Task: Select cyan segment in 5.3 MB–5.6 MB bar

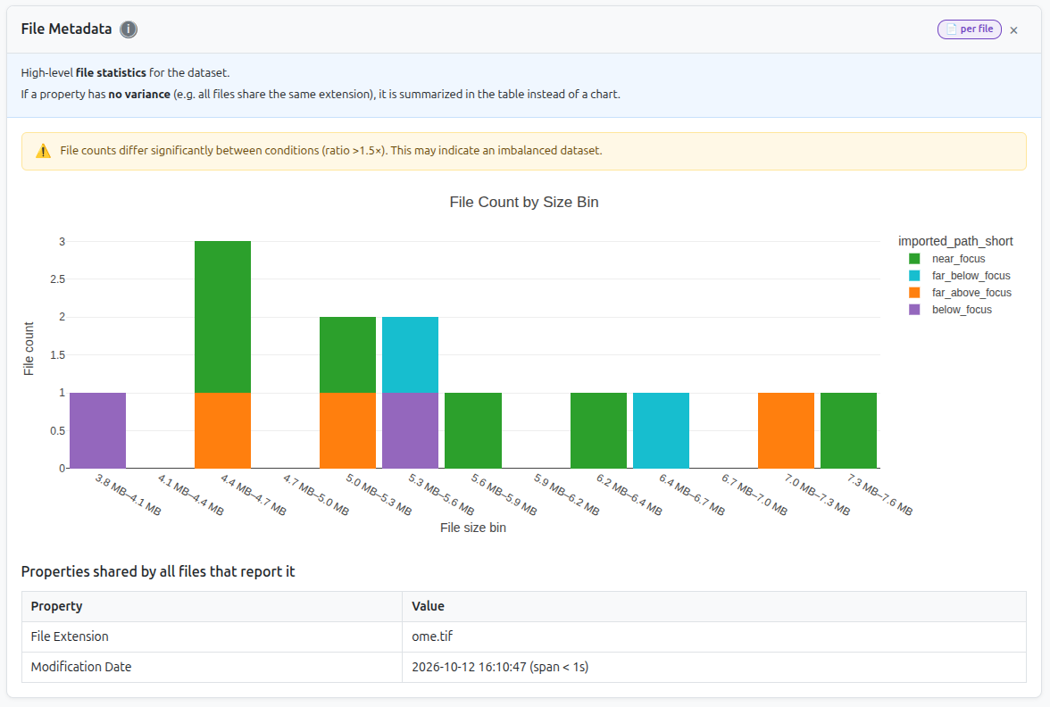Action: tap(410, 355)
